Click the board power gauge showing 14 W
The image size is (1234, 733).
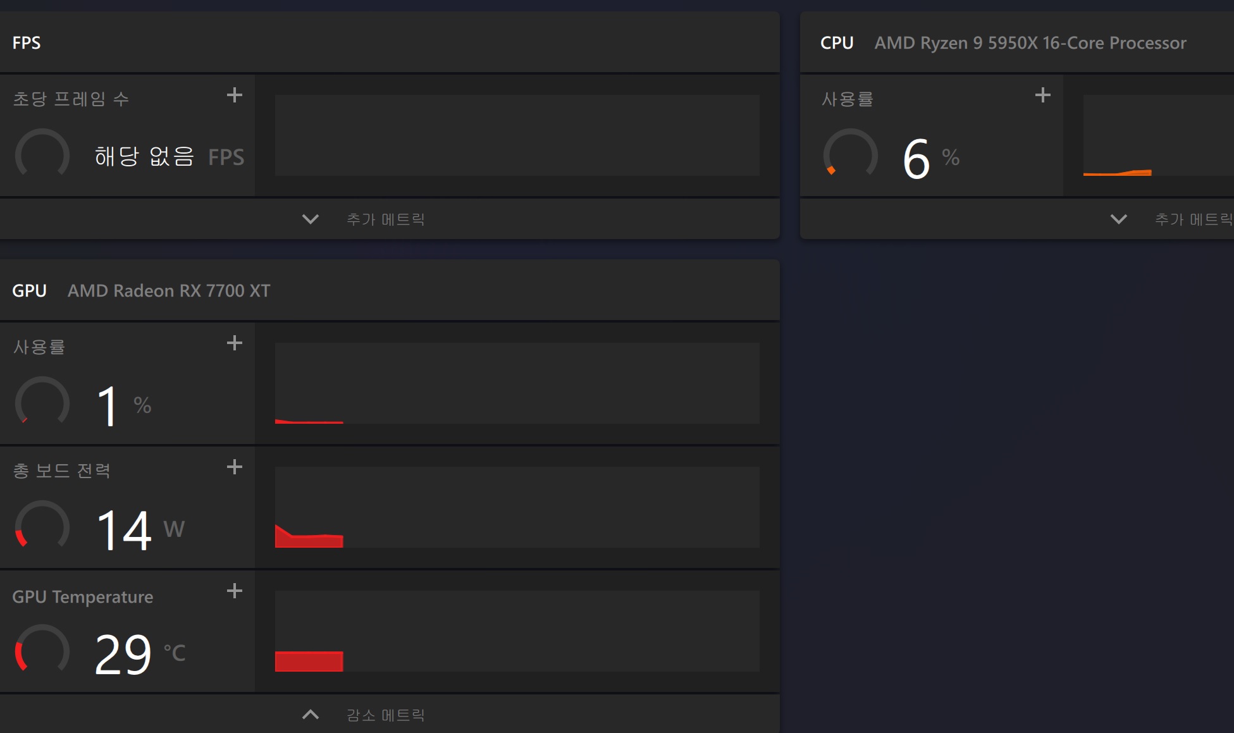42,526
